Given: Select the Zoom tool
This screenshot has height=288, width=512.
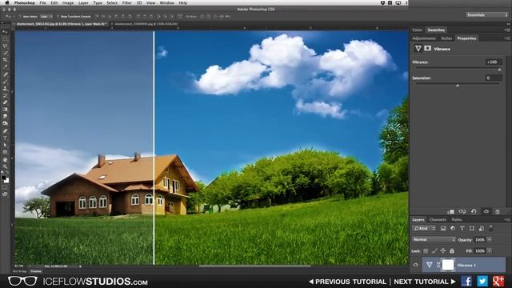Looking at the screenshot, I should point(5,166).
